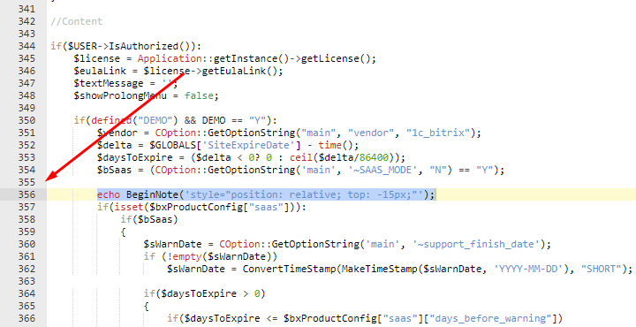
Task: Click !empty($sWarnDate) condition on line 361
Action: 219,257
